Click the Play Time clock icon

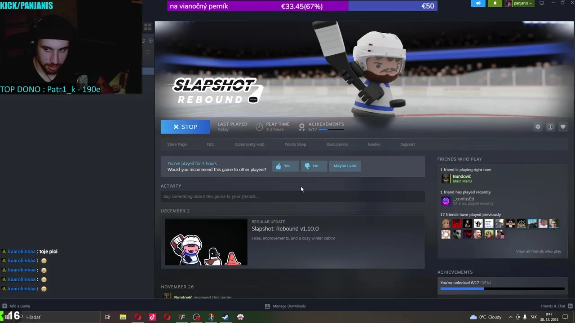(259, 127)
